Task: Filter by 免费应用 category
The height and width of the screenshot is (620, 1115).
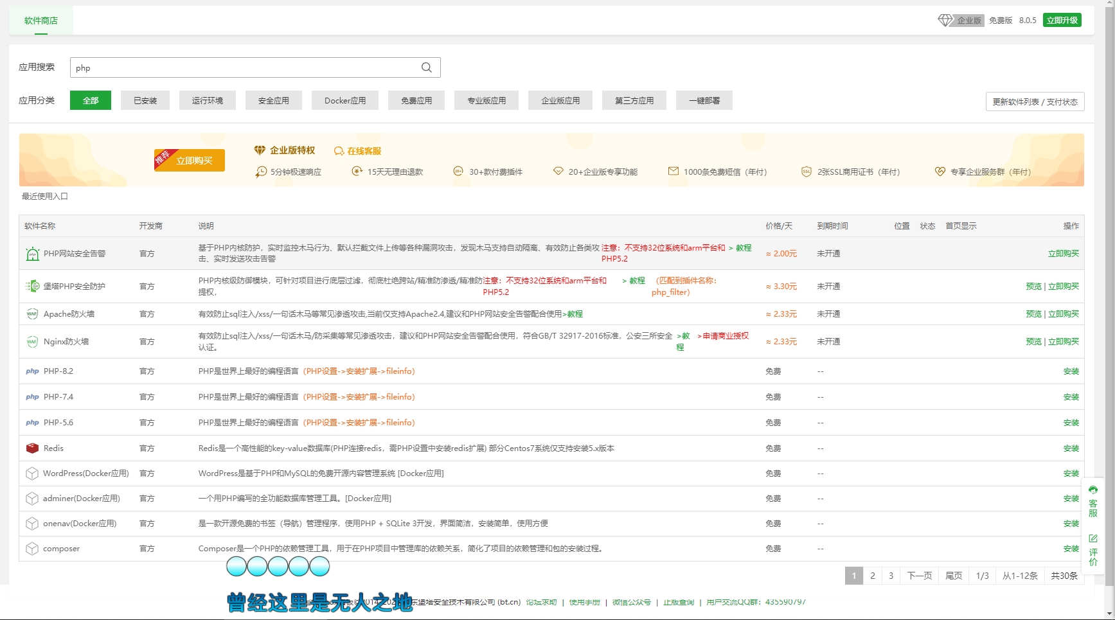Action: [x=416, y=100]
